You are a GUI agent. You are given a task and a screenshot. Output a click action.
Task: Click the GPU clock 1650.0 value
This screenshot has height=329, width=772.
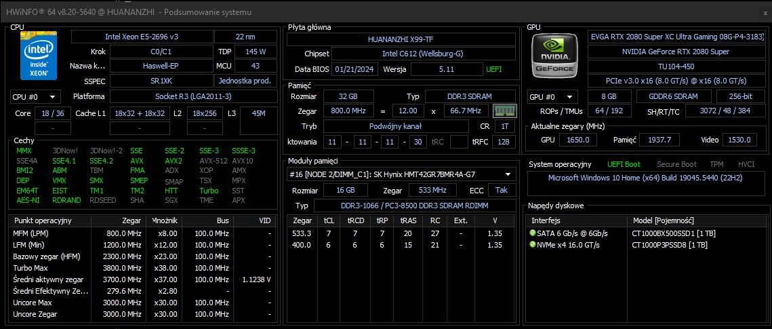[x=578, y=140]
